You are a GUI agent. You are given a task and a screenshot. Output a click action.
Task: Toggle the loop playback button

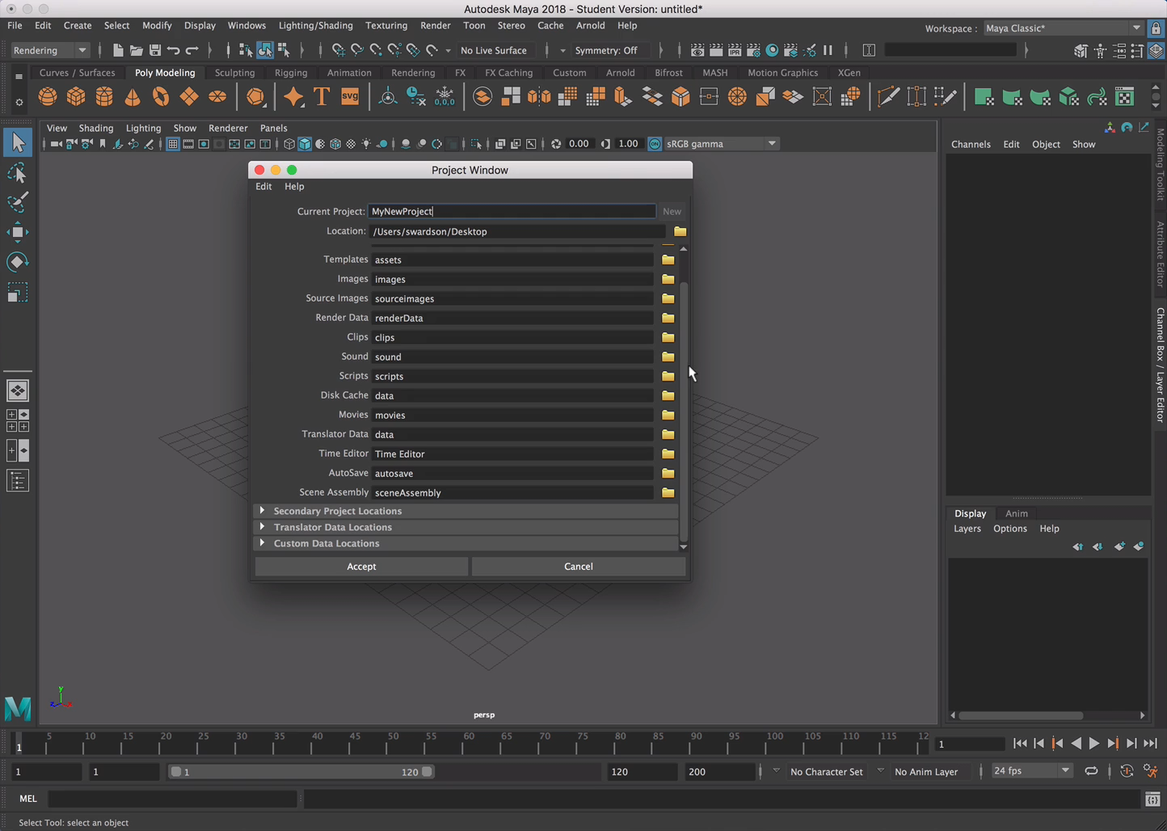pyautogui.click(x=1091, y=771)
